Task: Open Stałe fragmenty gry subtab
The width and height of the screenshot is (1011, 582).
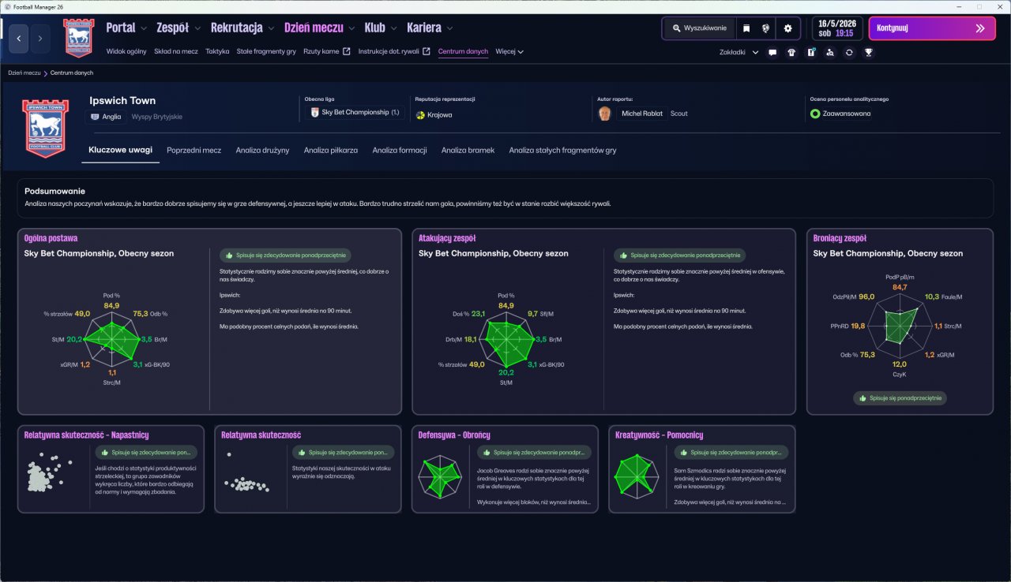Action: click(x=266, y=52)
